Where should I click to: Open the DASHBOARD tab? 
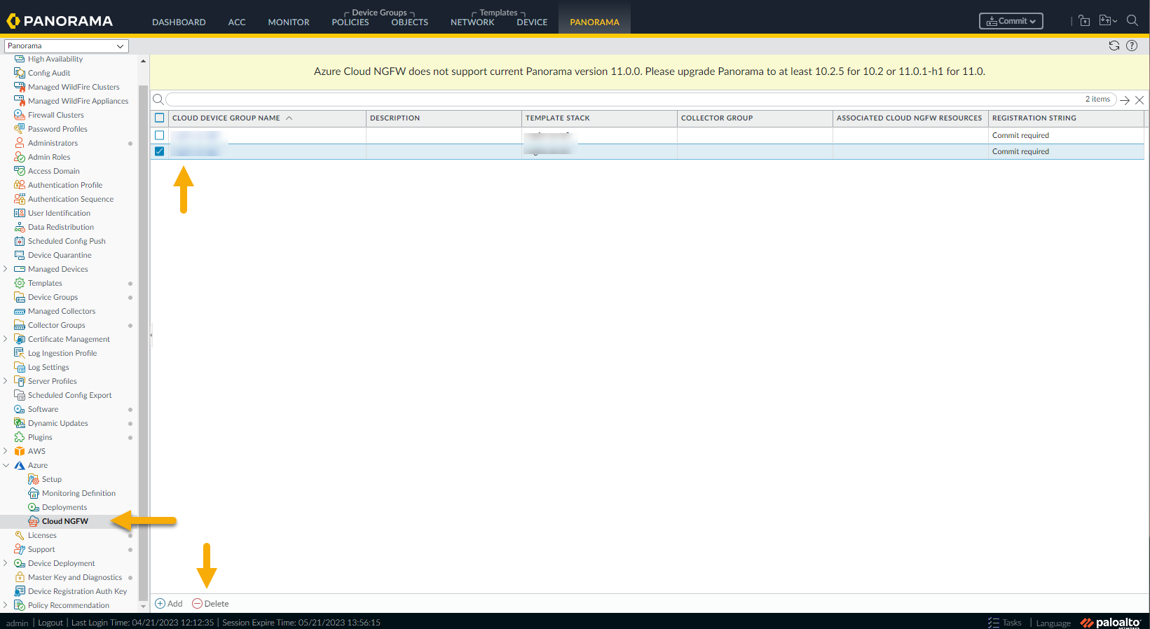coord(179,22)
